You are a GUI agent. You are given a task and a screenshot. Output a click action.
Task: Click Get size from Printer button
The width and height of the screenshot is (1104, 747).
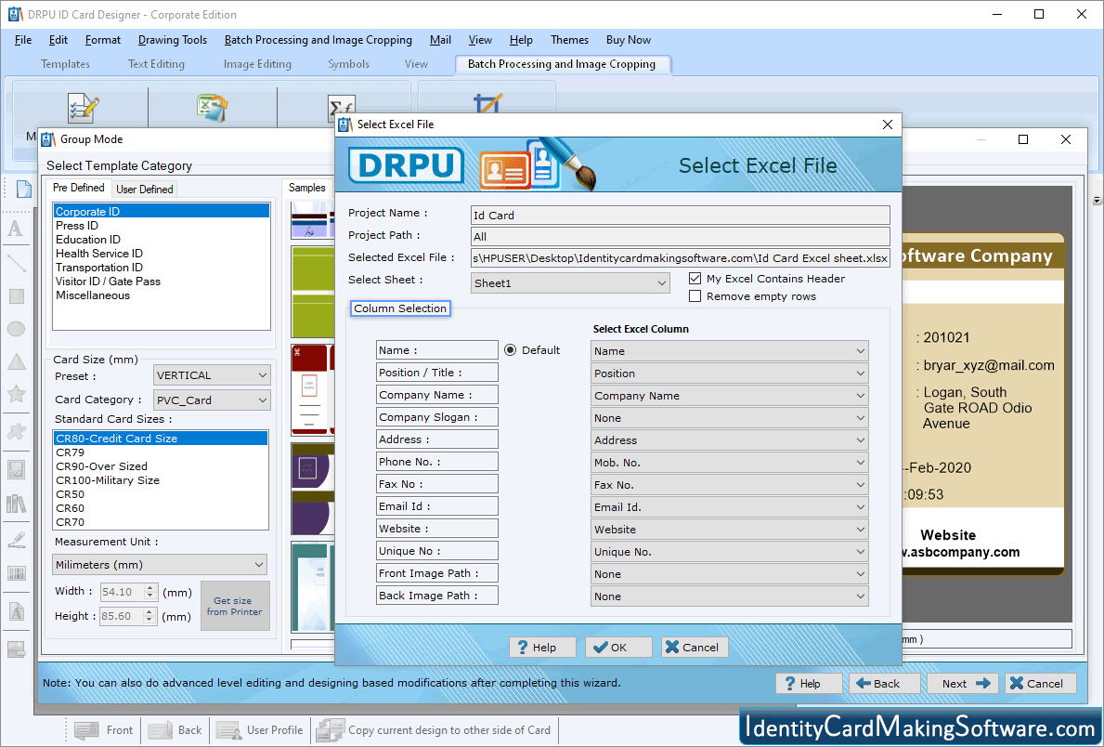[x=235, y=606]
